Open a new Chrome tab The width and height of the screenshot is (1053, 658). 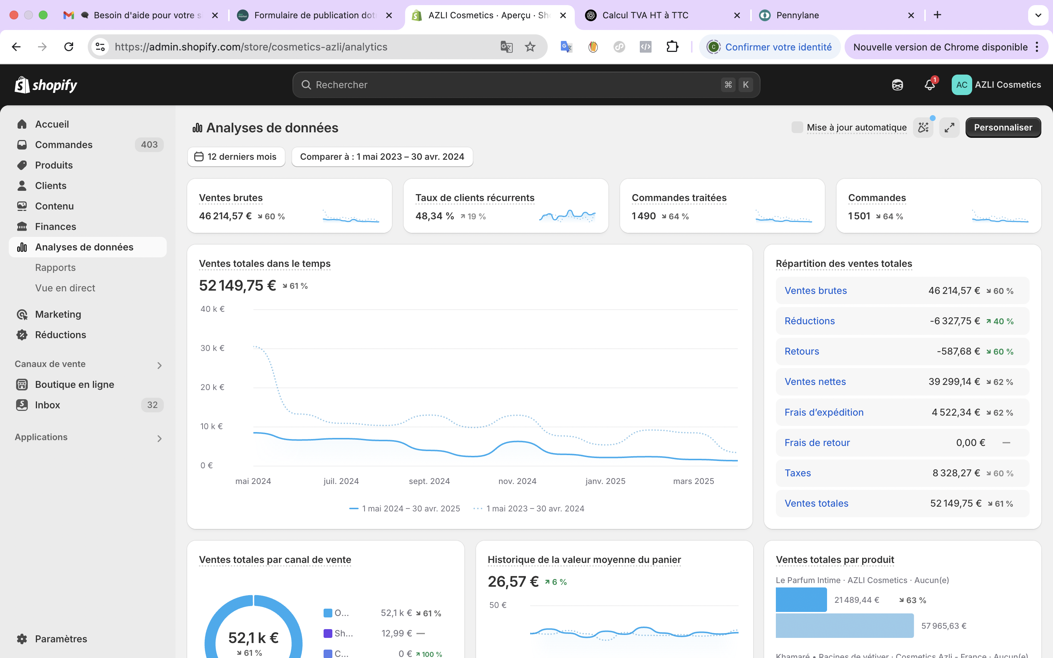[937, 15]
